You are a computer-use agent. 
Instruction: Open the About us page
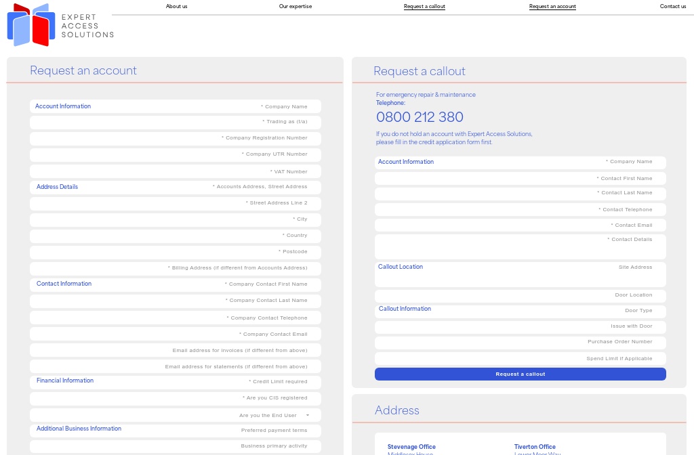pyautogui.click(x=176, y=6)
